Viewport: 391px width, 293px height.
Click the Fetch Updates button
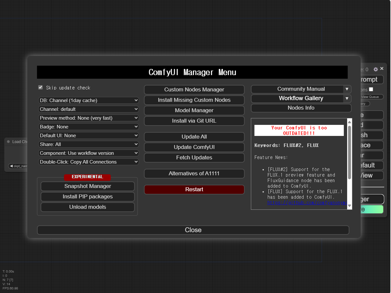point(194,158)
